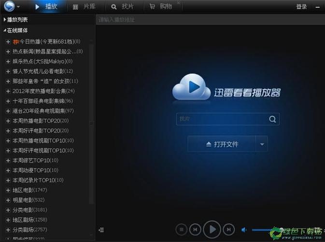Viewport: 325px width, 242px height.
Task: Select the 明星电影(532) entry text
Action: coord(28,200)
